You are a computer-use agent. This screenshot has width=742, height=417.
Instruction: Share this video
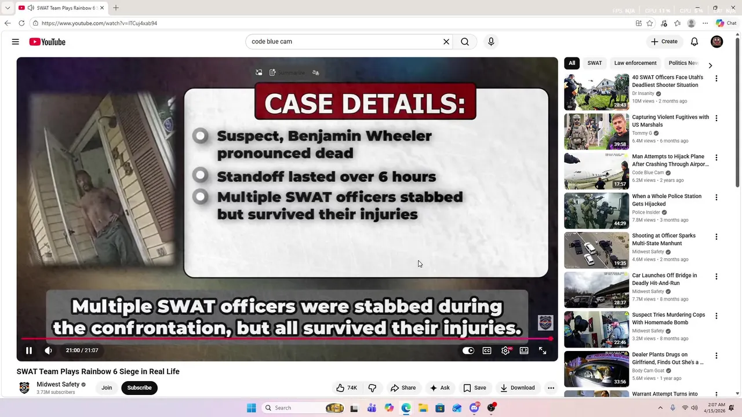click(403, 388)
